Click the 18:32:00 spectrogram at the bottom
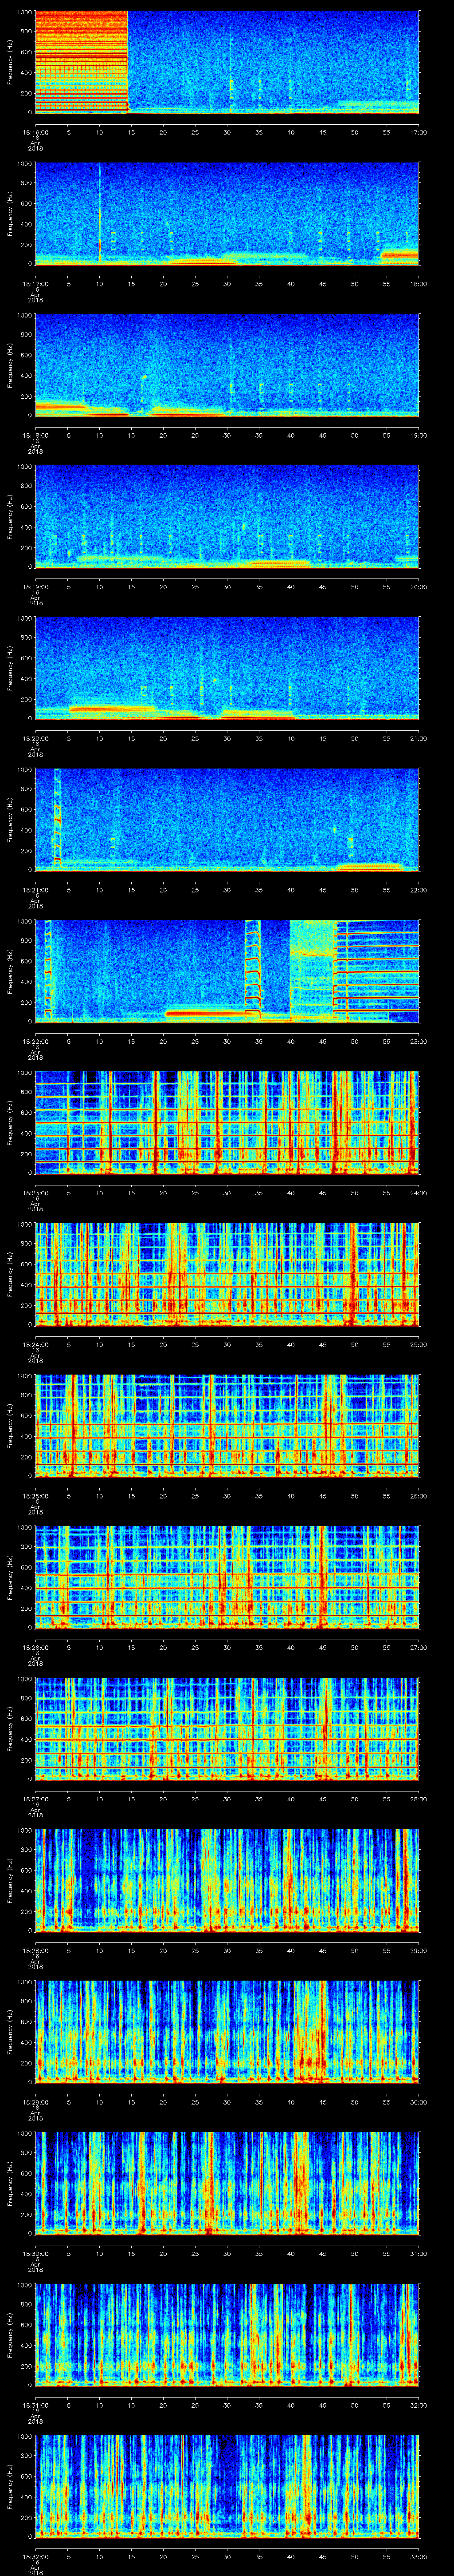454x2576 pixels. [227, 2485]
